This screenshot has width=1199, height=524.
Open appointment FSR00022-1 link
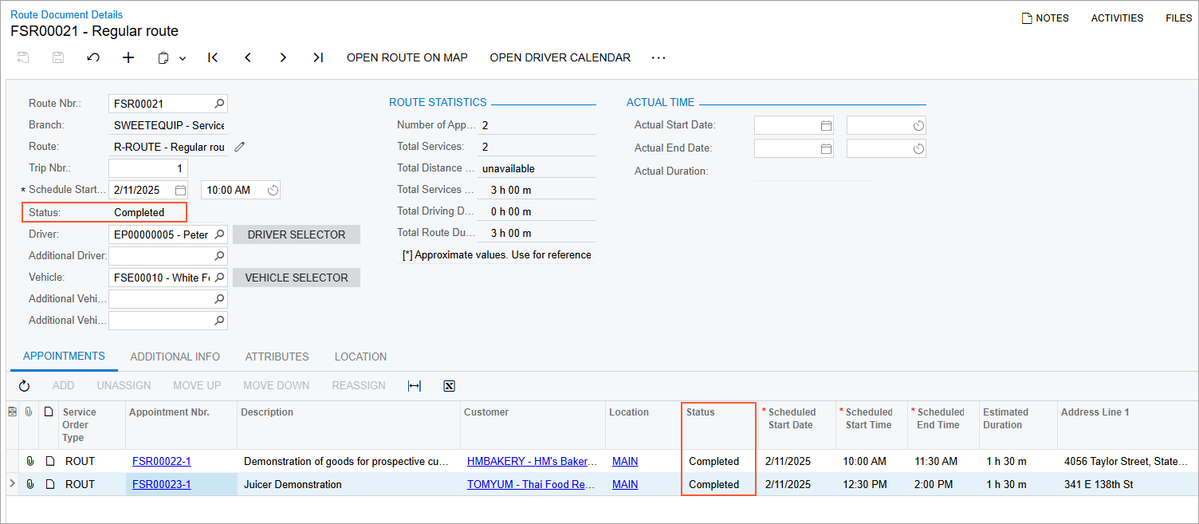(161, 461)
